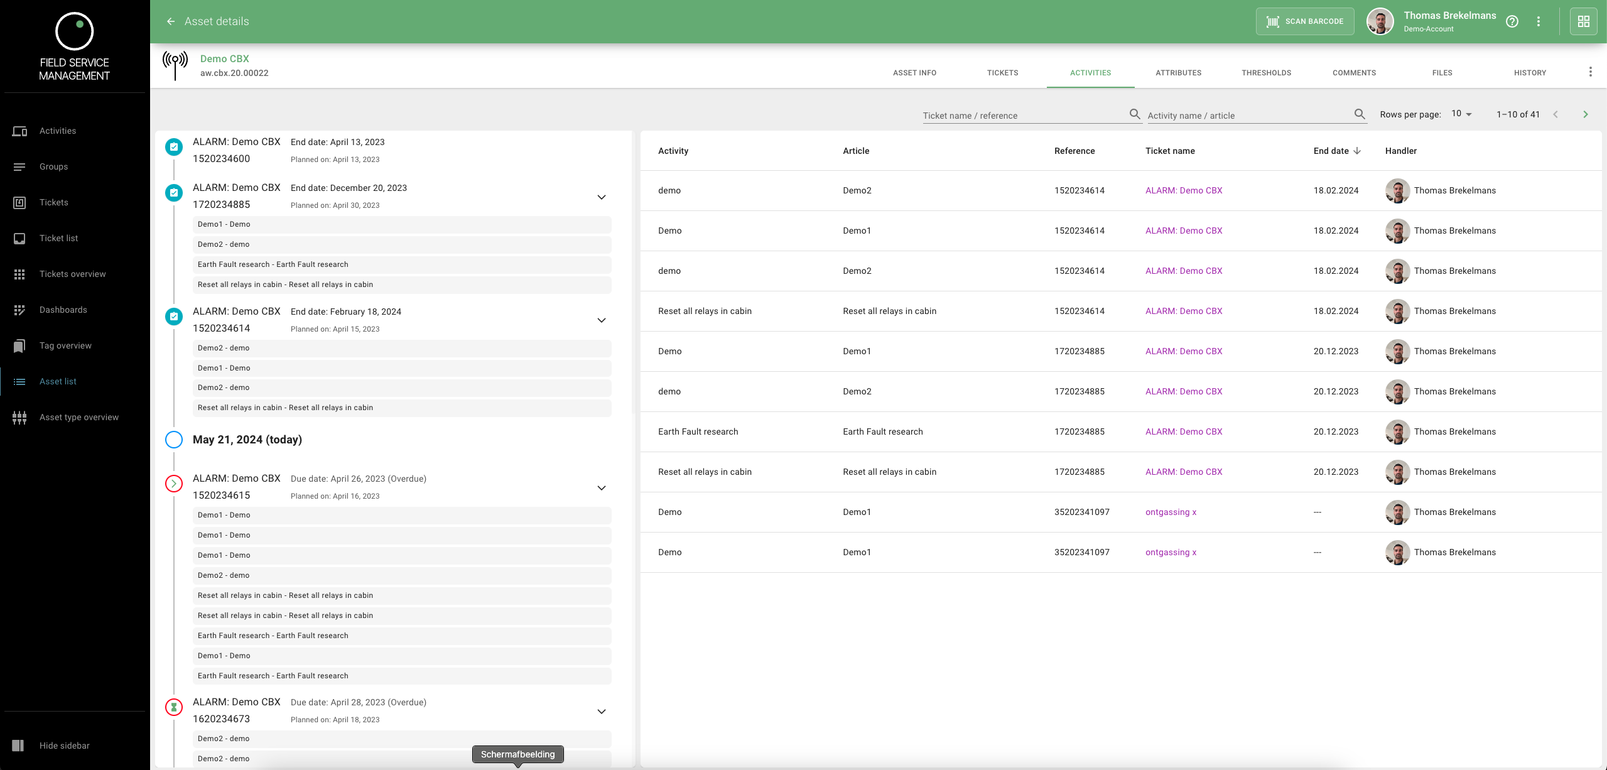1607x770 pixels.
Task: Click the Dashboards sidebar icon
Action: pyautogui.click(x=19, y=310)
